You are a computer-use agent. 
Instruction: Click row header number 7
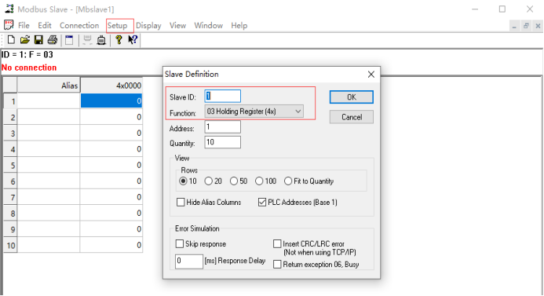click(x=10, y=197)
